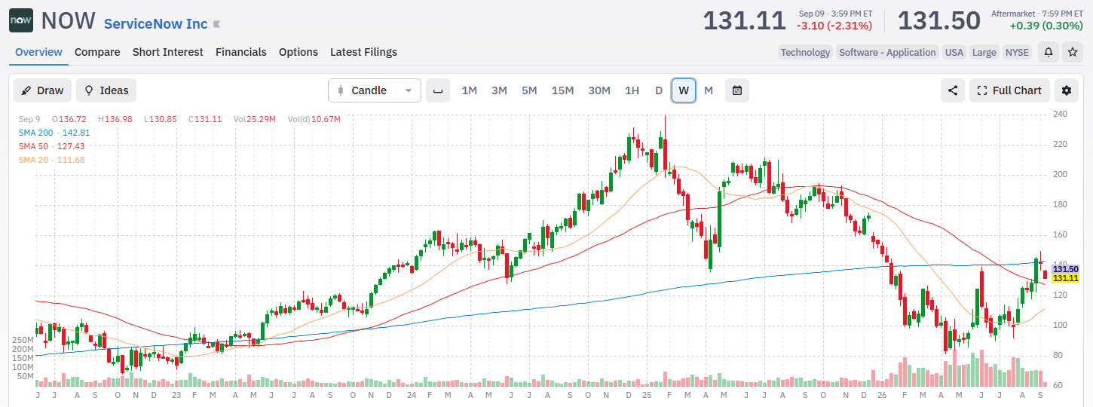This screenshot has height=407, width=1093.
Task: Go to the Financials tab
Action: pos(241,52)
